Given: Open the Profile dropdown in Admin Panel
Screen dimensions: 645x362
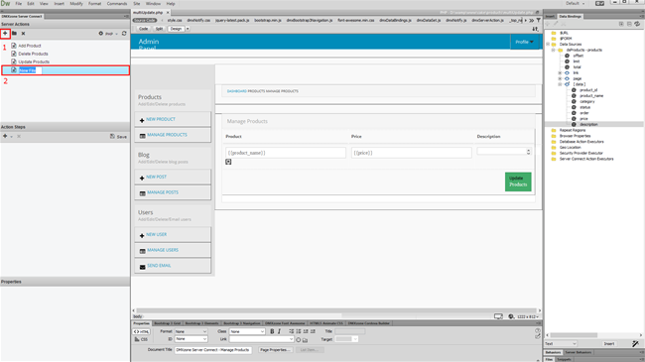Looking at the screenshot, I should 525,42.
